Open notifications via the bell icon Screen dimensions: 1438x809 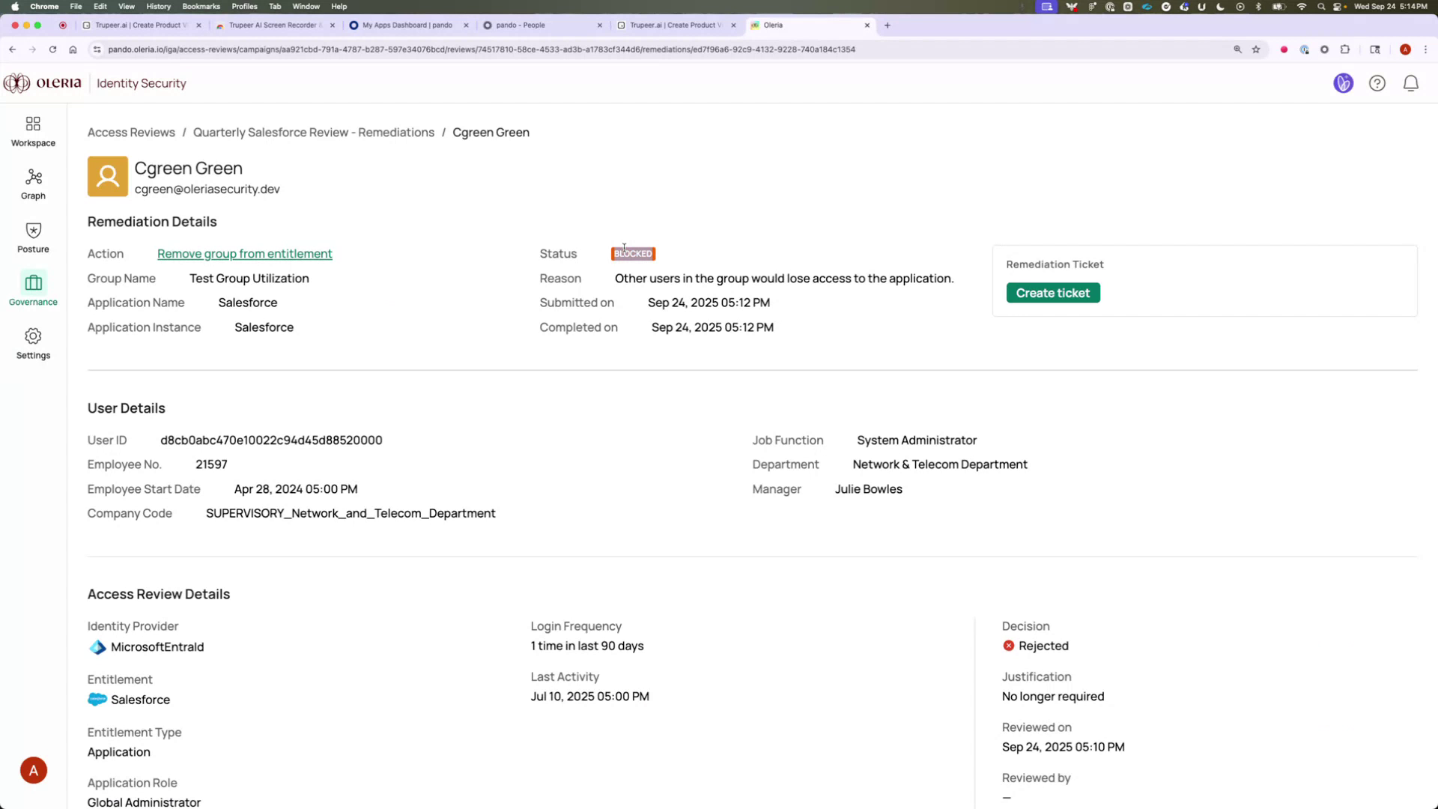coord(1411,83)
